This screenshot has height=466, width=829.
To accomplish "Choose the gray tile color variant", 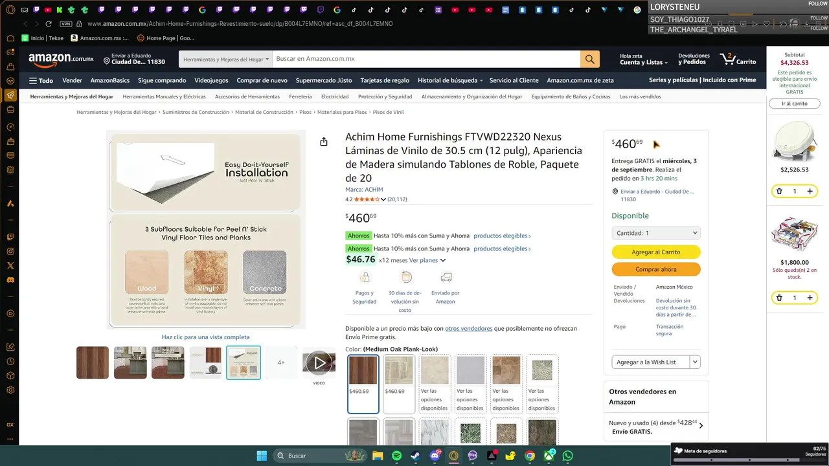I will (470, 383).
